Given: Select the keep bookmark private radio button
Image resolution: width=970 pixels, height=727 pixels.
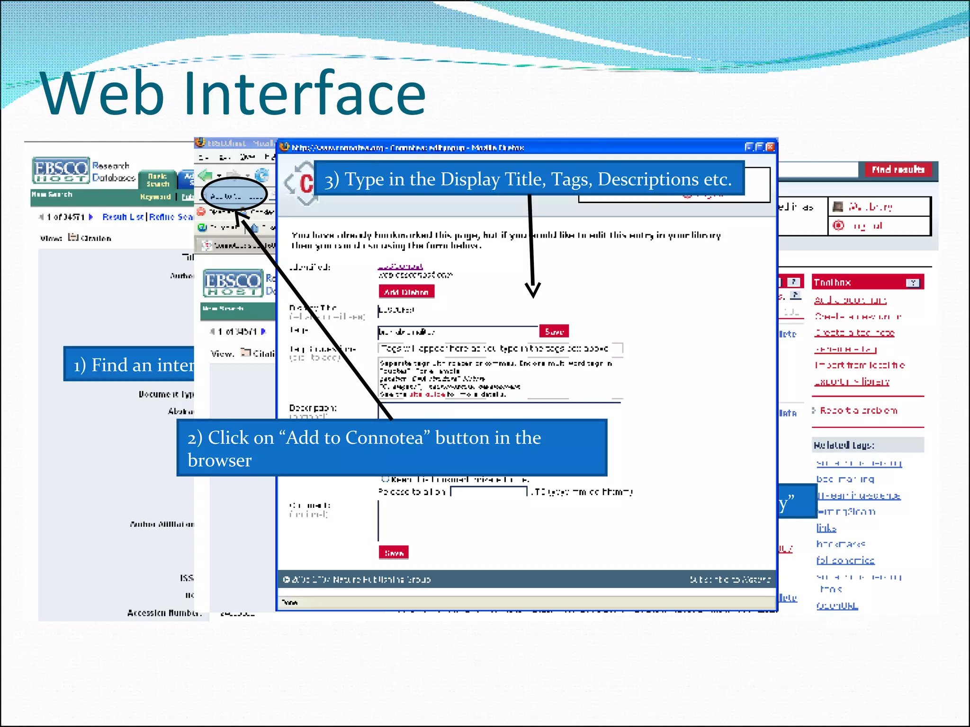Looking at the screenshot, I should pos(386,479).
